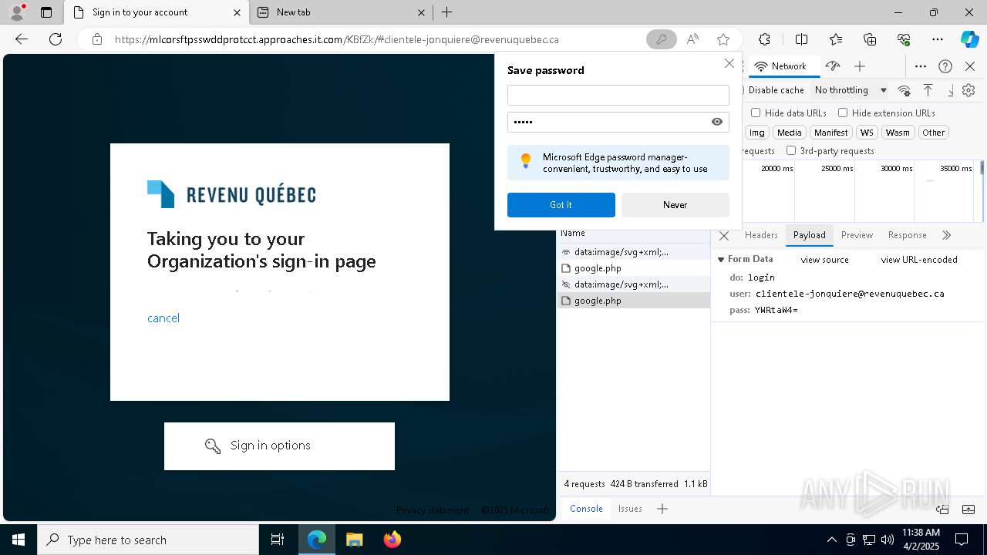Close the request details pane

tap(724, 236)
